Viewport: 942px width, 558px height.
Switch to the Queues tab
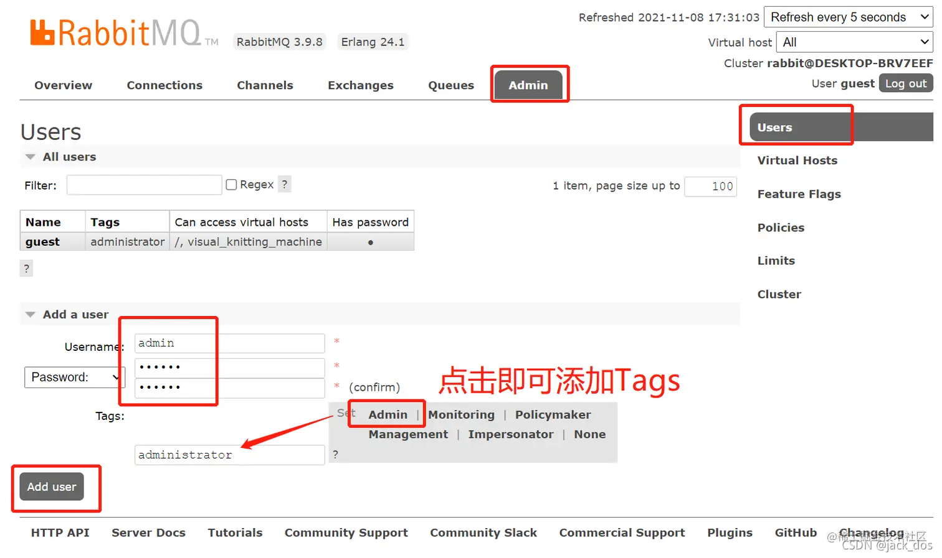[x=451, y=85]
